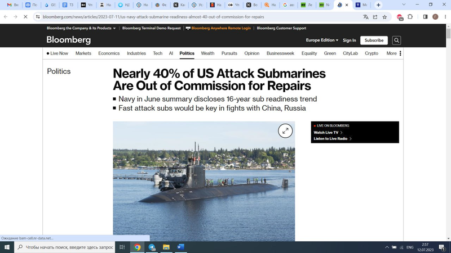The height and width of the screenshot is (253, 451).
Task: Open the Industries section
Action: point(136,53)
